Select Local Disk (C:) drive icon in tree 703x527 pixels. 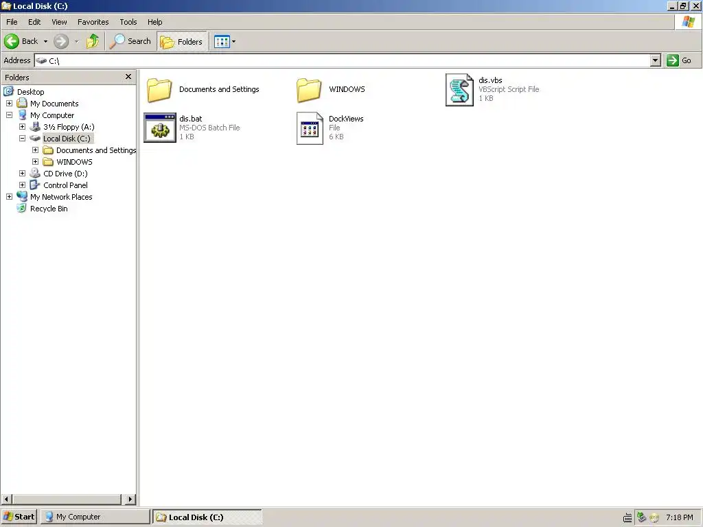[x=35, y=139]
